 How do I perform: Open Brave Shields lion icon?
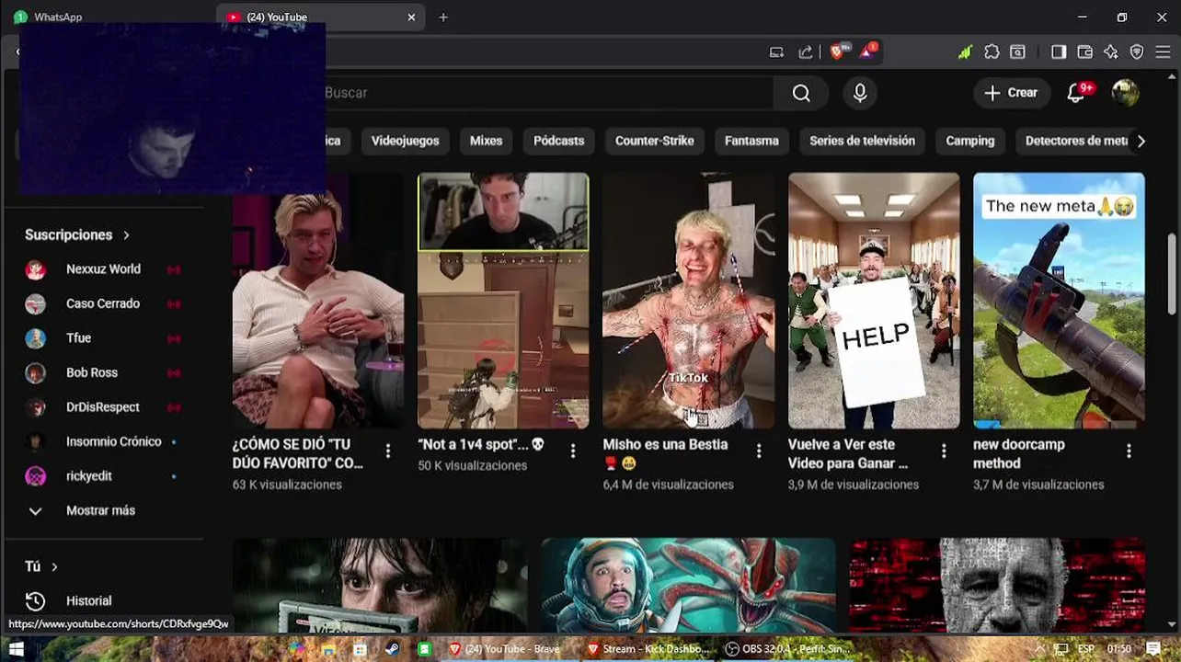837,52
